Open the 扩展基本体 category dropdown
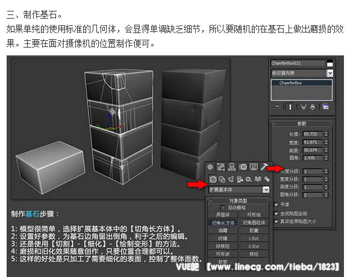 [266, 189]
